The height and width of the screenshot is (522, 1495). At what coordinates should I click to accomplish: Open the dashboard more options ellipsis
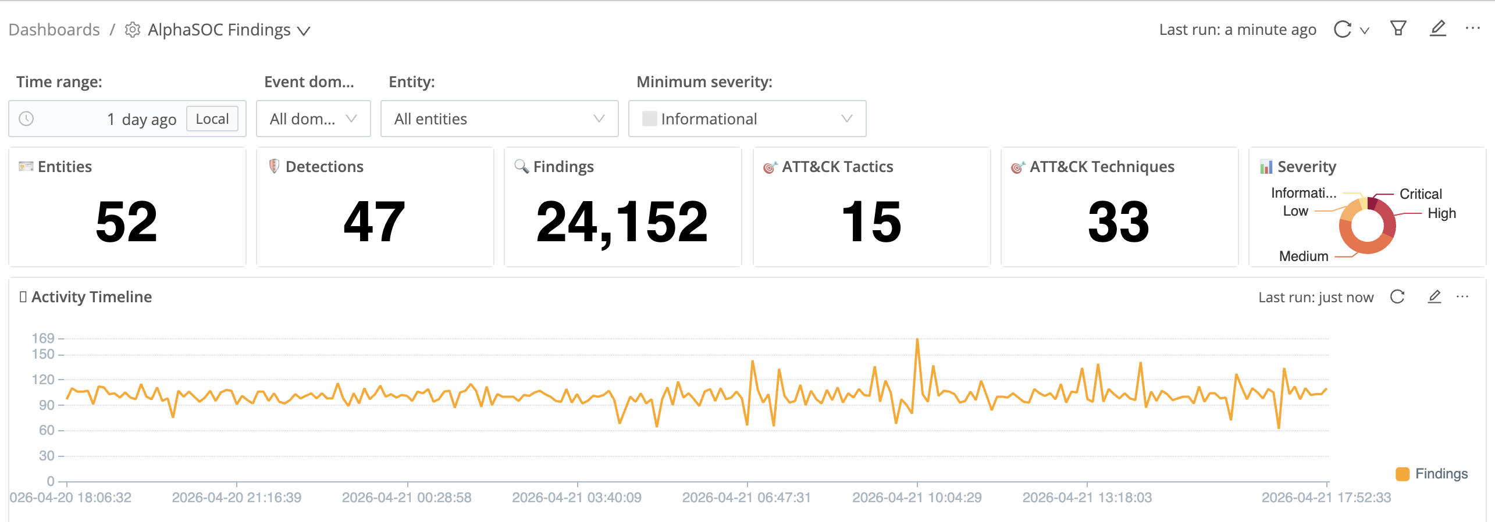[1473, 28]
